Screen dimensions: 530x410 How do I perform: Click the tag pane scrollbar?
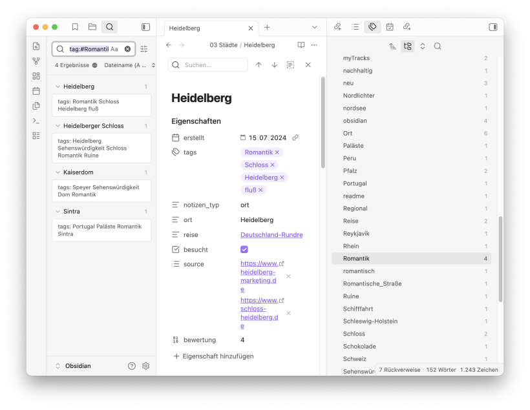500,259
